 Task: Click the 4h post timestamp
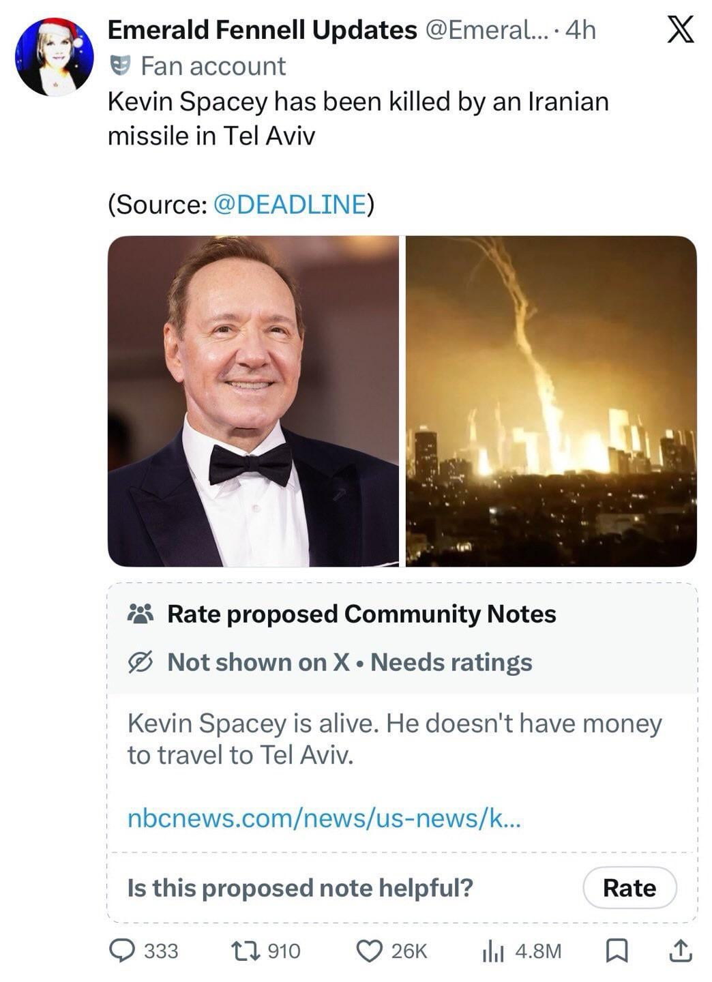point(581,30)
